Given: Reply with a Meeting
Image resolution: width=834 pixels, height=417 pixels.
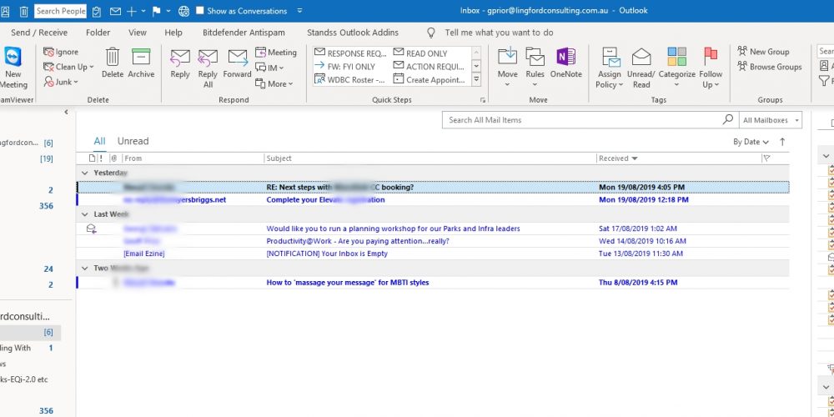Looking at the screenshot, I should click(275, 52).
